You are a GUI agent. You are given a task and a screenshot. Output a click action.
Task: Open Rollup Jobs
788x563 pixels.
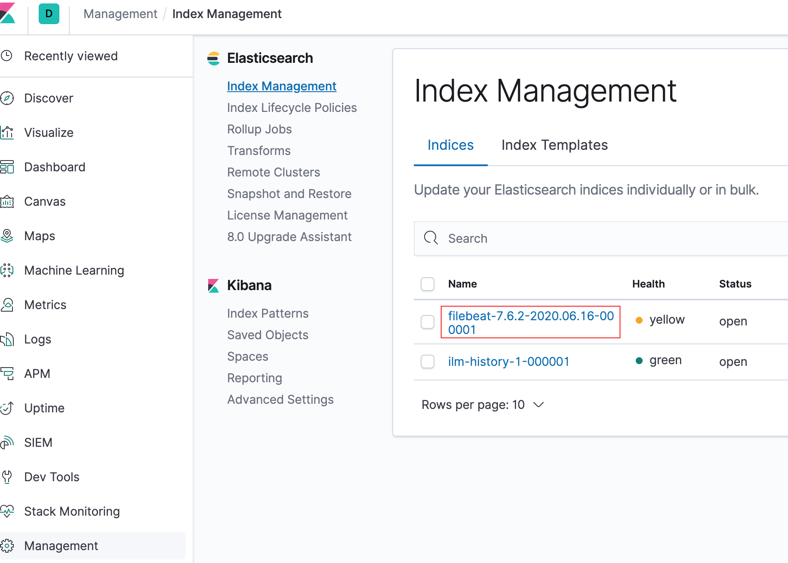point(259,129)
